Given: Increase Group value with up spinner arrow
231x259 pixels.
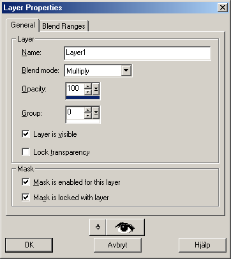Looking at the screenshot, I should (x=88, y=110).
